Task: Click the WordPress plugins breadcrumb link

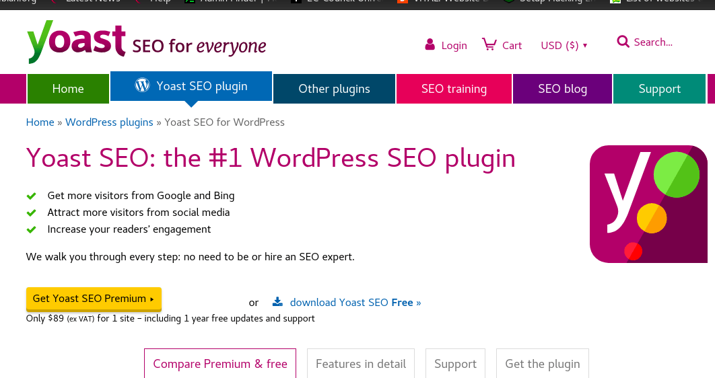Action: coord(109,122)
